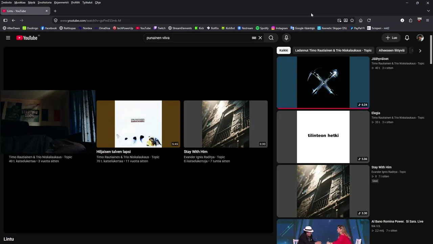Select the Aiheeseen liittyviä chip
433x244 pixels.
click(391, 50)
